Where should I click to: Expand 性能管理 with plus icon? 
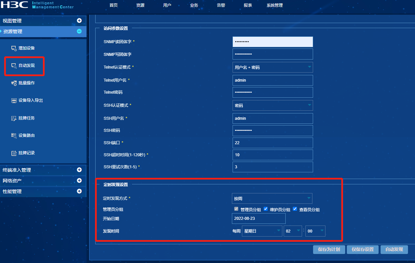(x=79, y=191)
